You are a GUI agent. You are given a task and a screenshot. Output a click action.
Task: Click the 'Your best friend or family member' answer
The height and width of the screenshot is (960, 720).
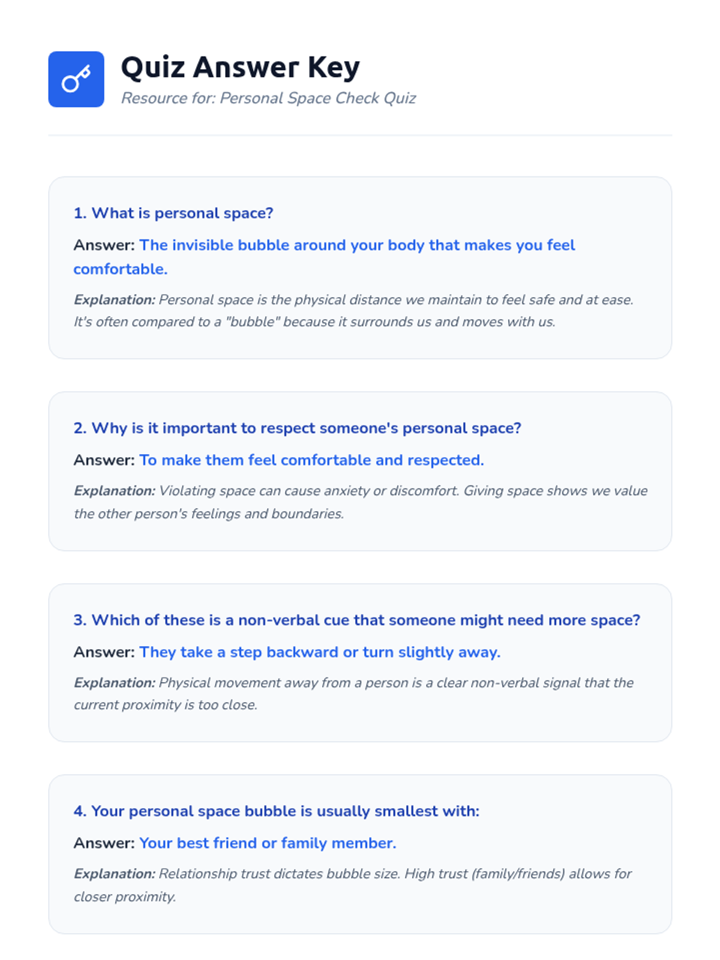click(x=268, y=843)
